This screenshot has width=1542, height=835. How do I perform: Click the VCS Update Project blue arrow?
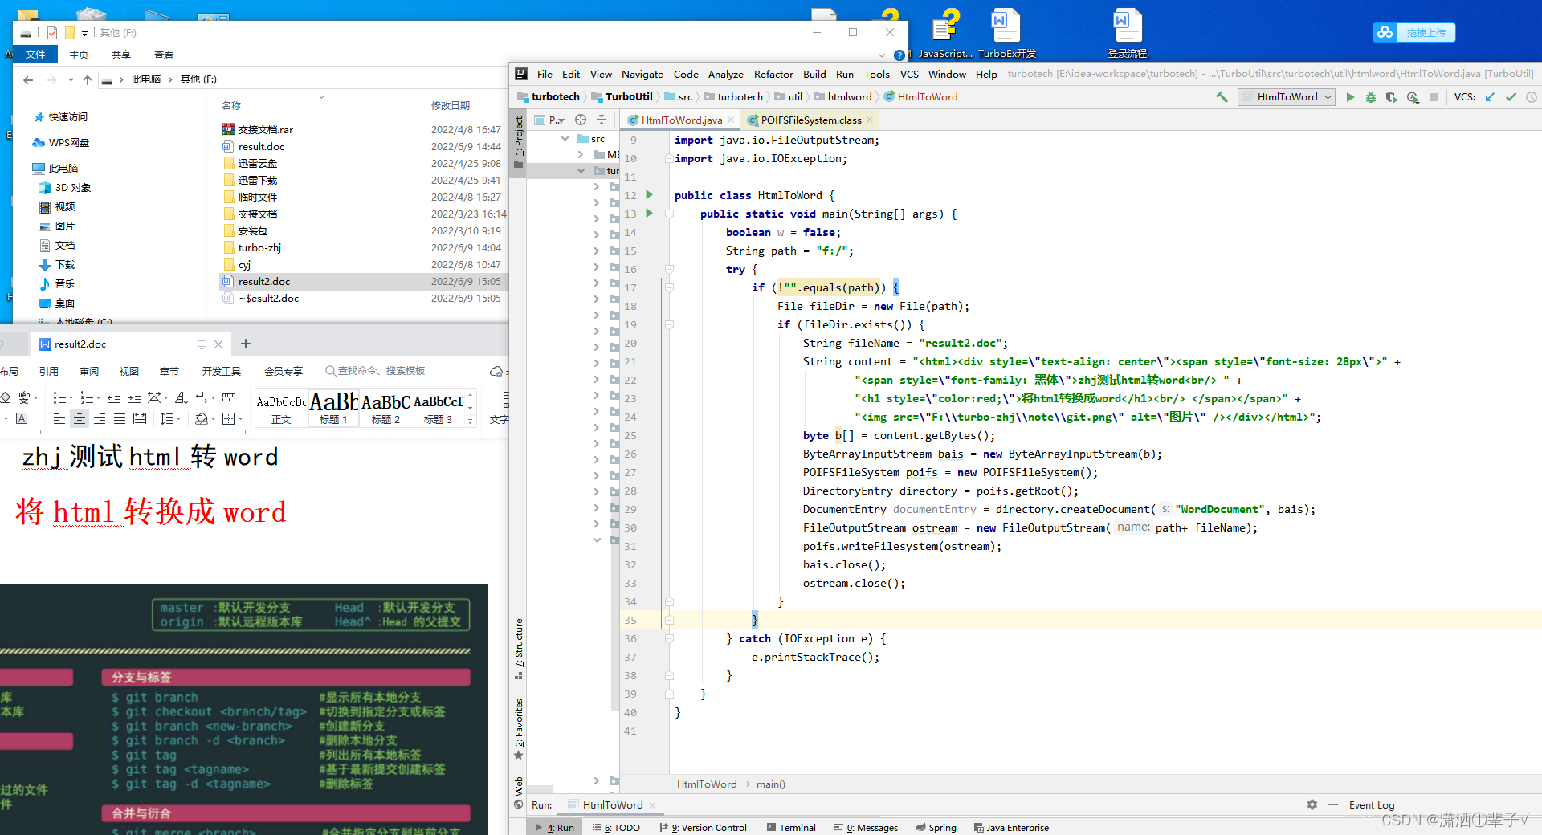[x=1490, y=97]
